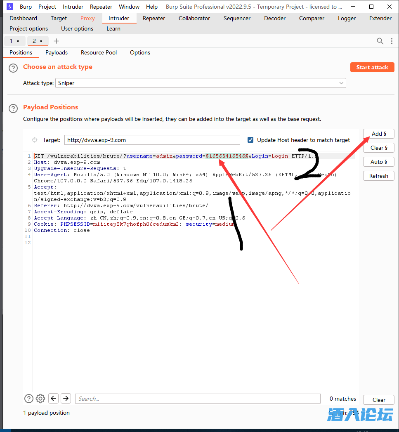Switch to the Payloads sub-tab

pos(57,53)
